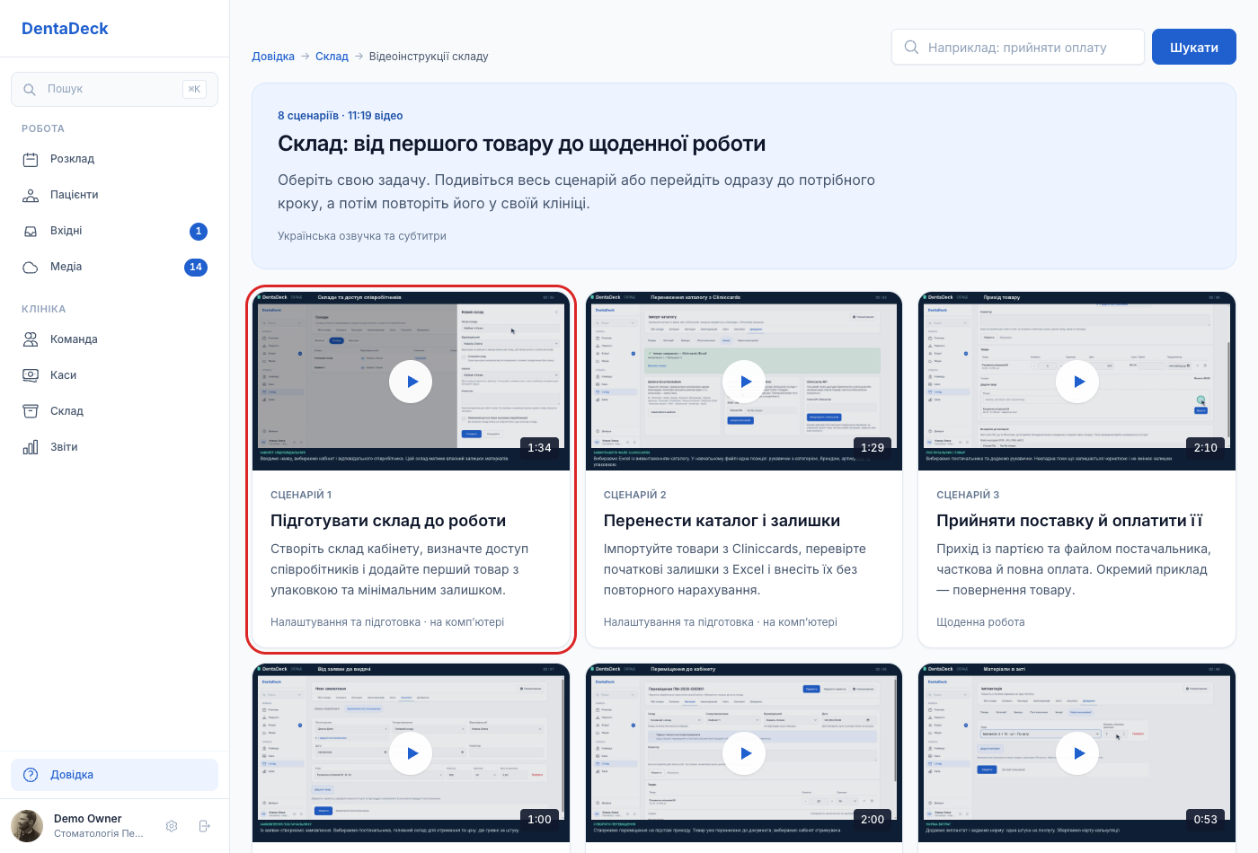Click the Demo Owner profile avatar

[x=27, y=826]
